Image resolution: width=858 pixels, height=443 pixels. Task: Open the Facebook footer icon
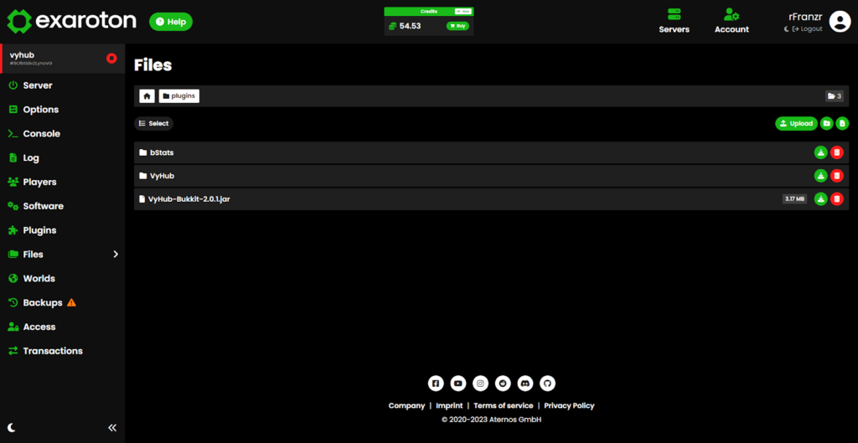tap(436, 384)
